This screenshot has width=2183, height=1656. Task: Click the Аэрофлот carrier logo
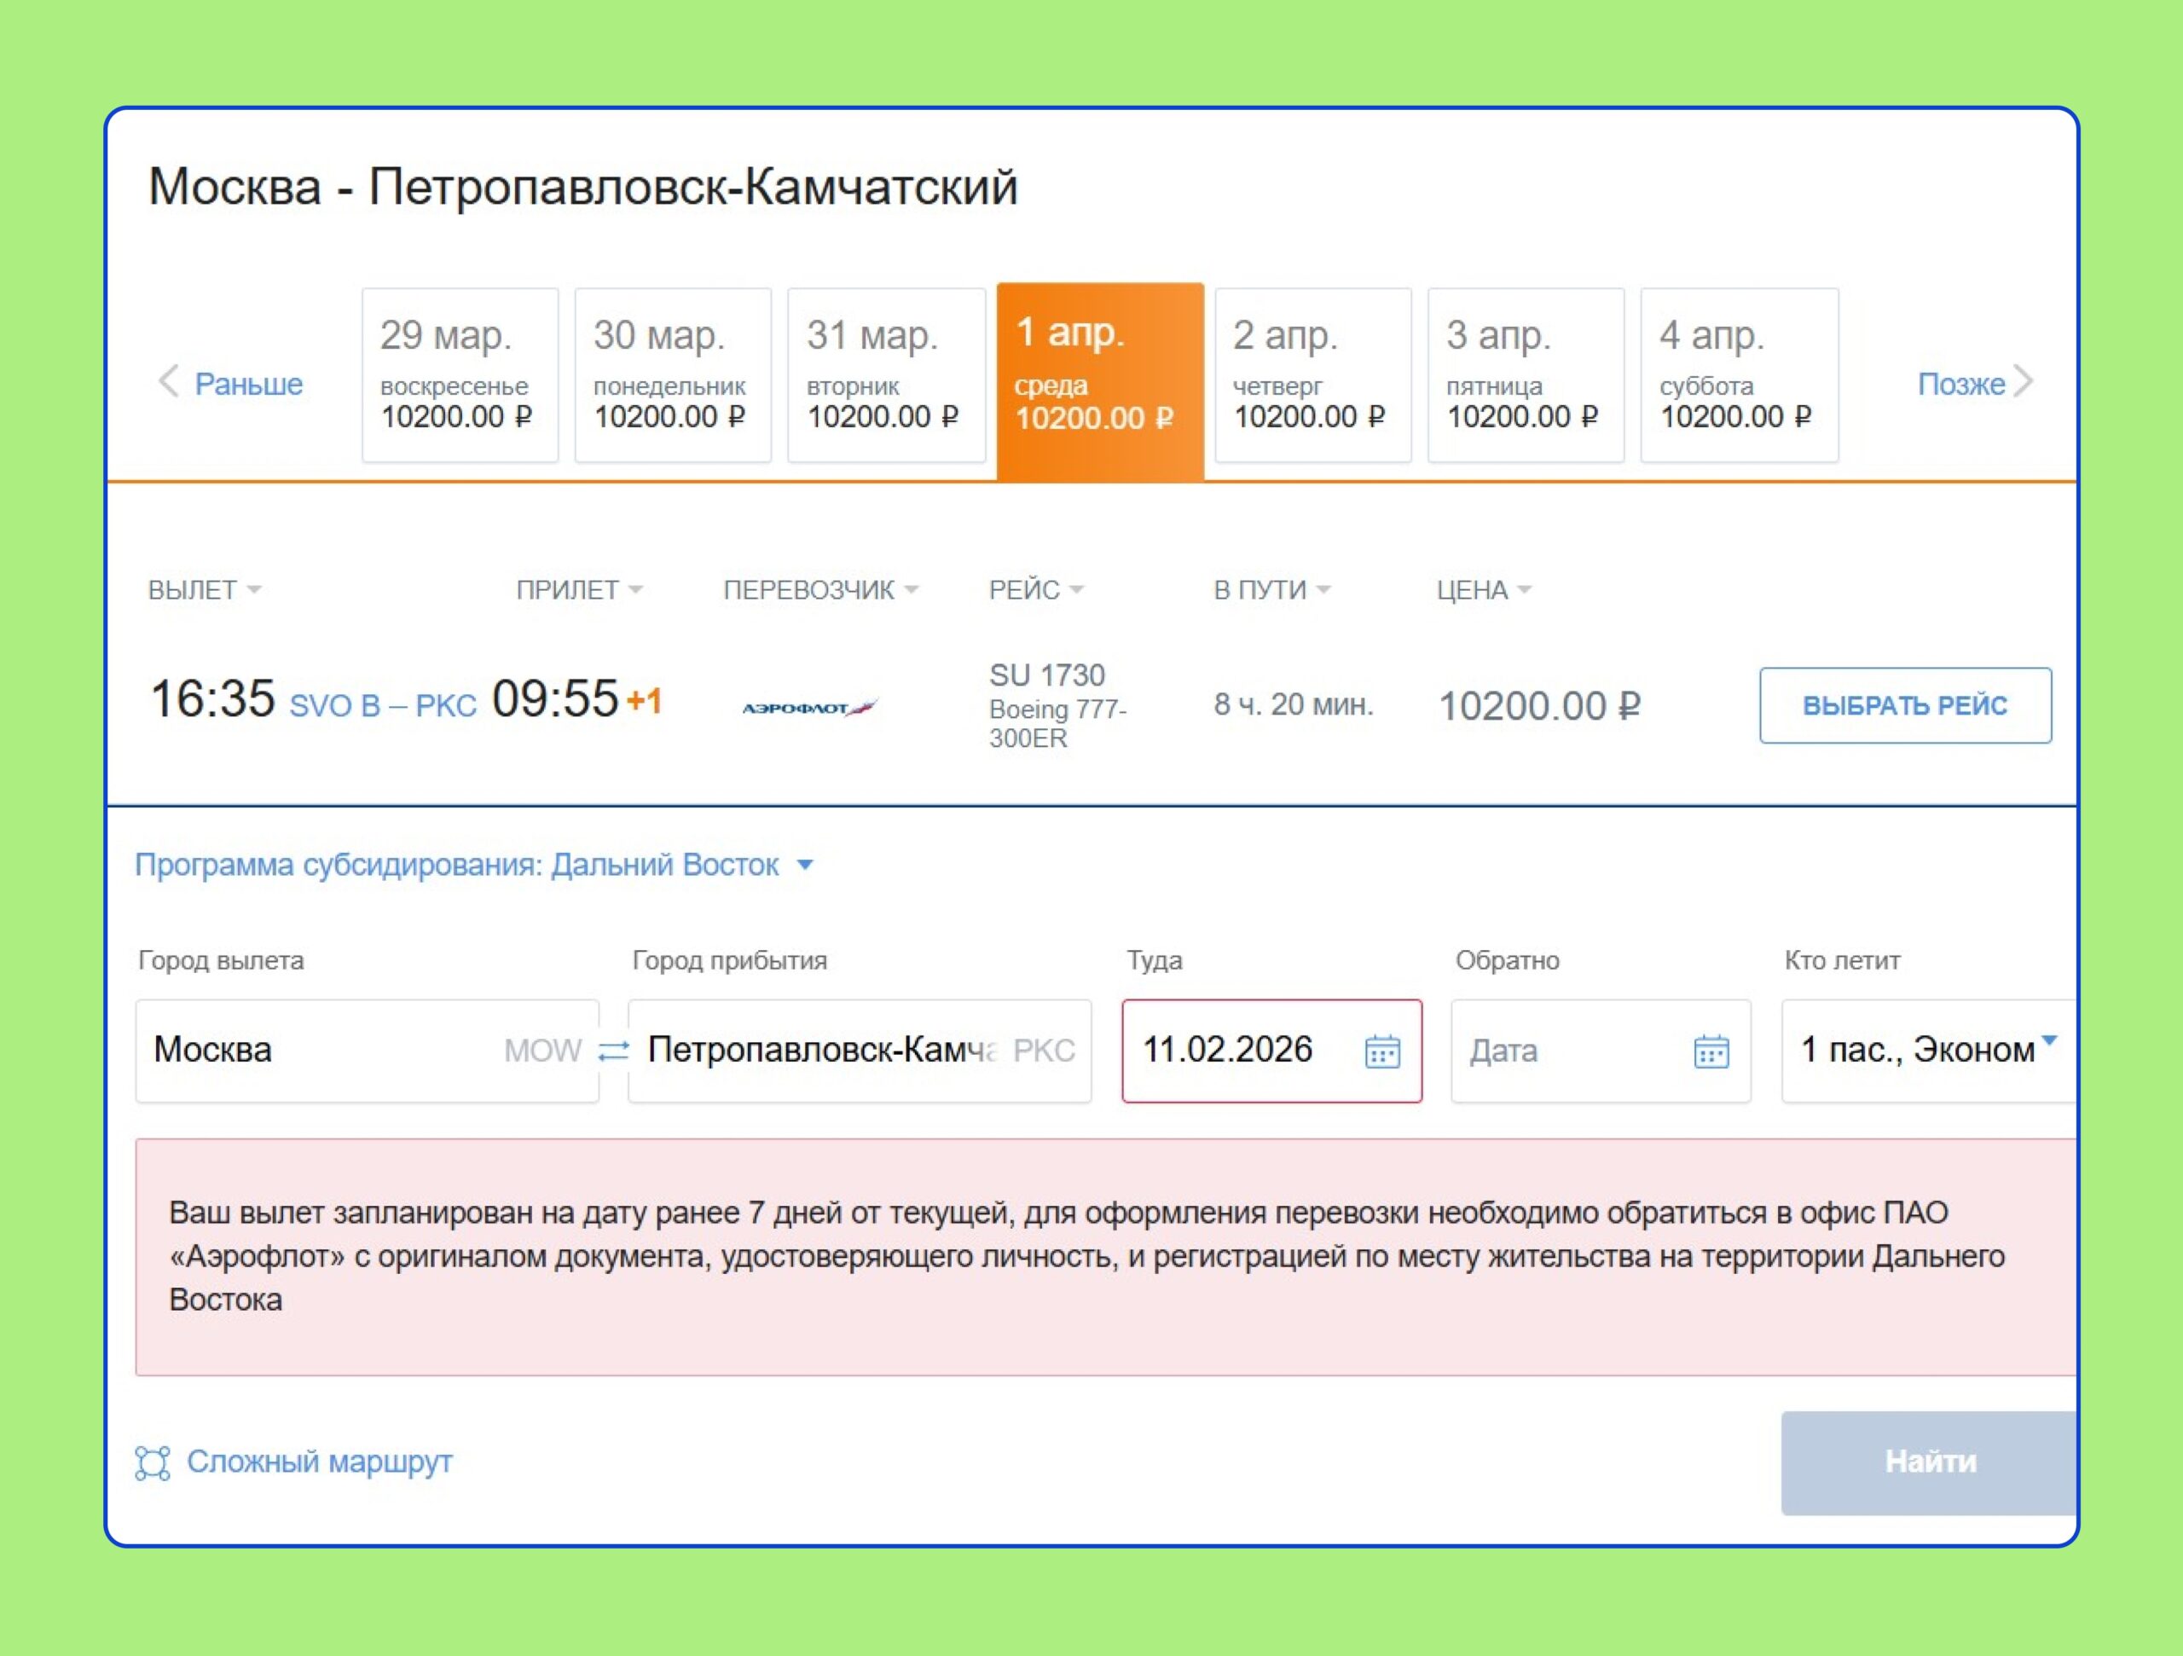808,708
